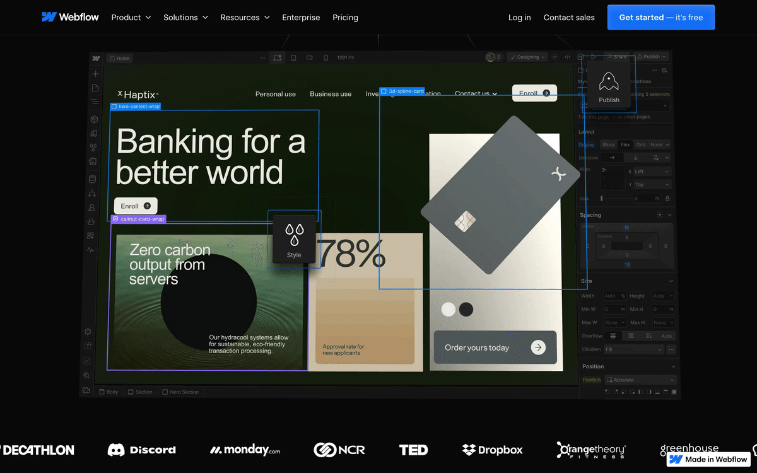Click the Min H input field
The height and width of the screenshot is (473, 757).
(x=662, y=310)
